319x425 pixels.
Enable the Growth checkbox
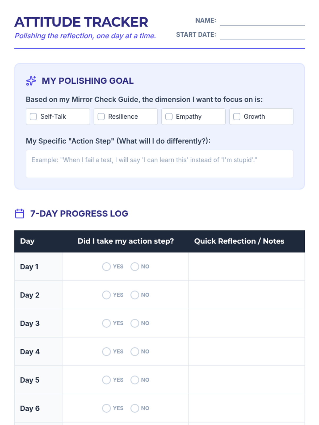click(237, 117)
